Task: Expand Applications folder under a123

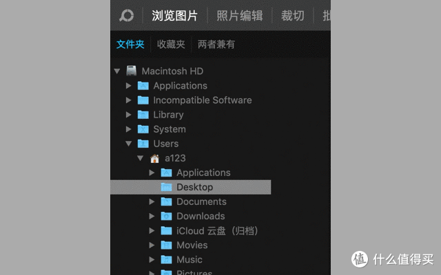Action: [152, 173]
